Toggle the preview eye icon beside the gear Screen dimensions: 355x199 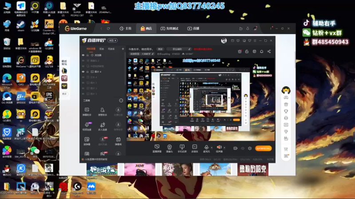coord(243,148)
